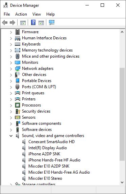
Task: Click the scrollbar down arrow
Action: tap(122, 182)
